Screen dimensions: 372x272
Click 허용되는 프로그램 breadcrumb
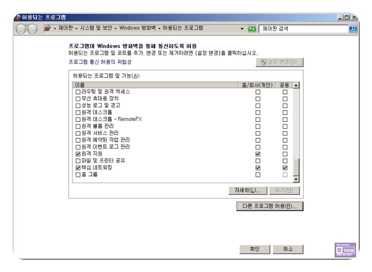(x=183, y=28)
